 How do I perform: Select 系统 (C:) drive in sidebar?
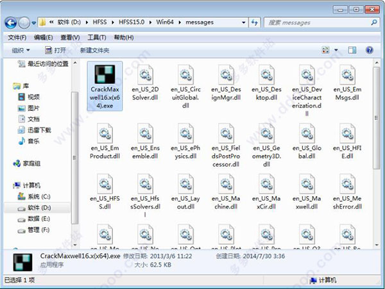tap(34, 197)
